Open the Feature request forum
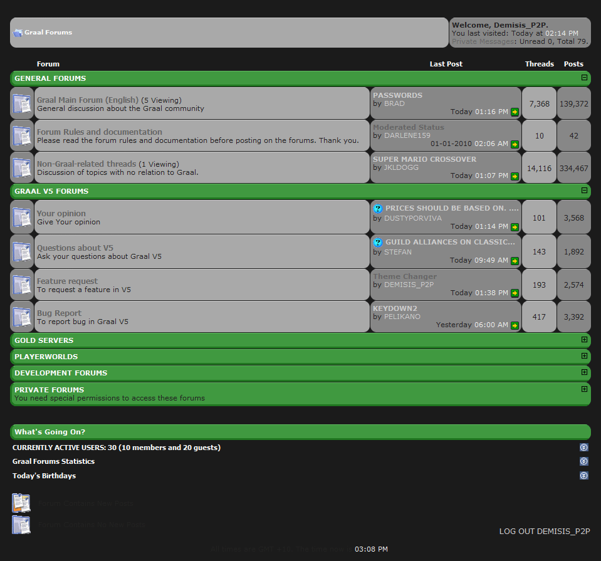This screenshot has width=601, height=561. pos(67,281)
